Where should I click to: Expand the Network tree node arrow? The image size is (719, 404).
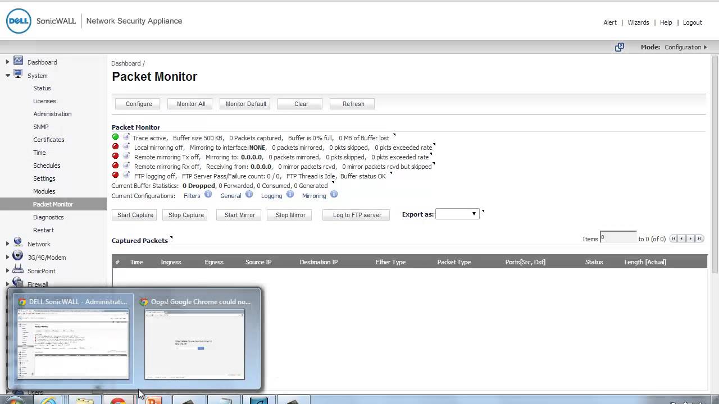point(7,244)
